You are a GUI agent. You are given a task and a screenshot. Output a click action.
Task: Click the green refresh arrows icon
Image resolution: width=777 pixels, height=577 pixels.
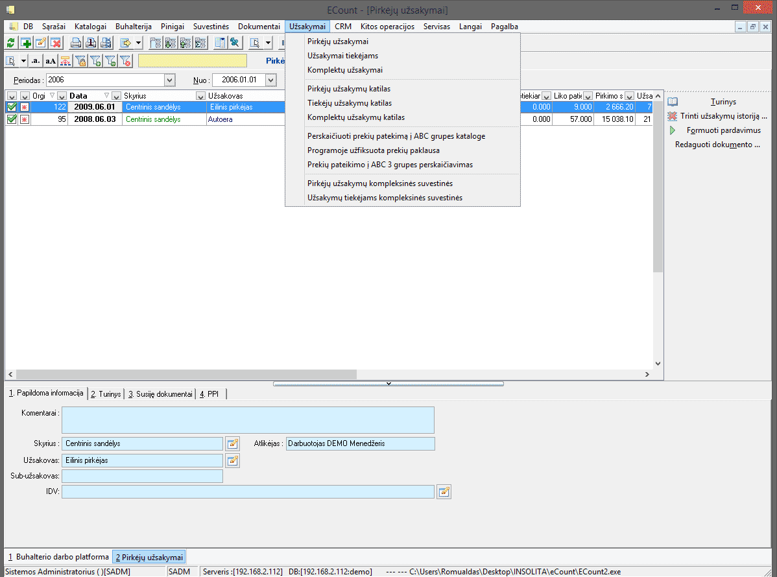tap(11, 43)
